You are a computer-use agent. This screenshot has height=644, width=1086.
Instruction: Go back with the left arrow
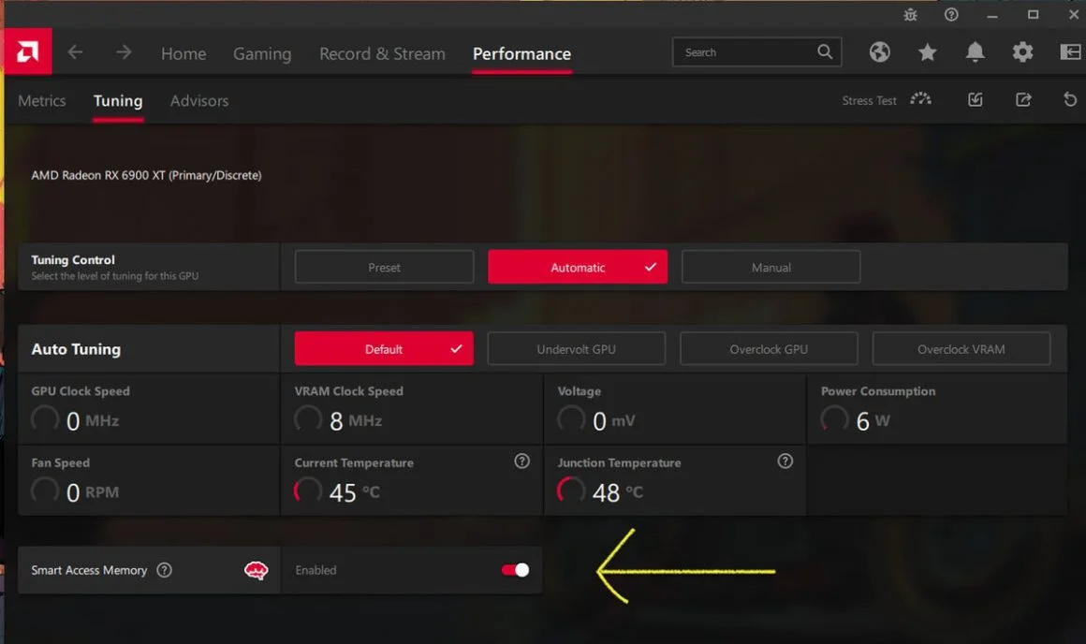click(x=76, y=51)
